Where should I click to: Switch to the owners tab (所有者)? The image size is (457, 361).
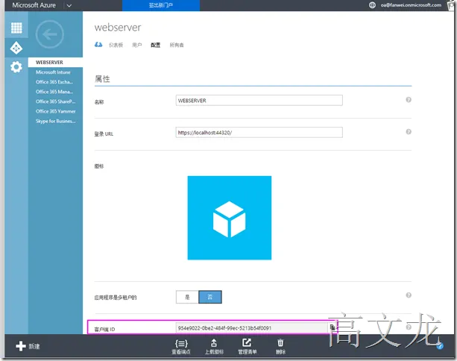click(x=177, y=45)
